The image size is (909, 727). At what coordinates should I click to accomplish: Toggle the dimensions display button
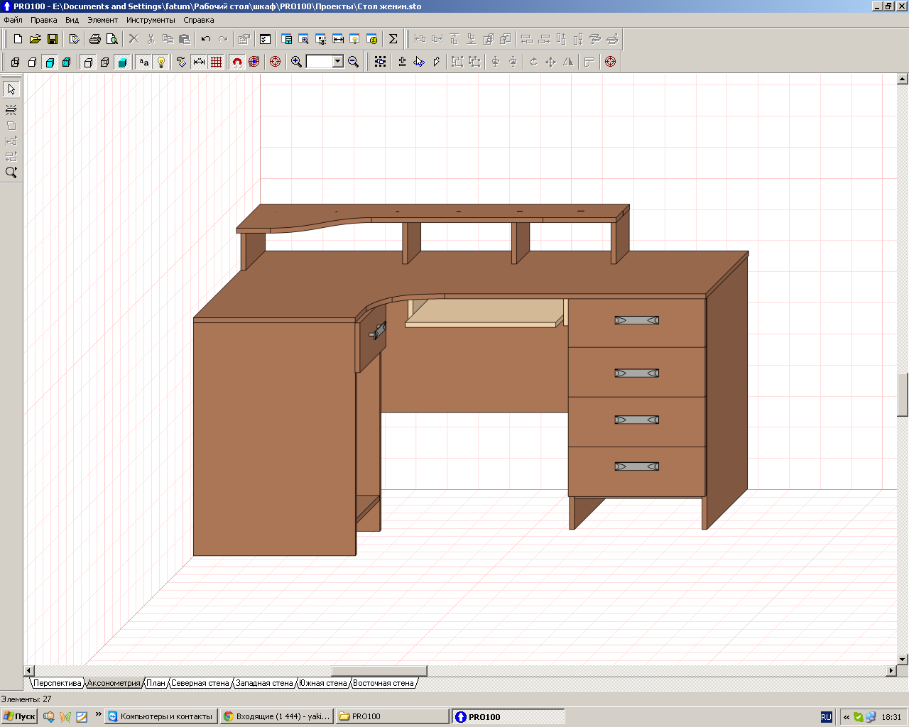tap(200, 62)
